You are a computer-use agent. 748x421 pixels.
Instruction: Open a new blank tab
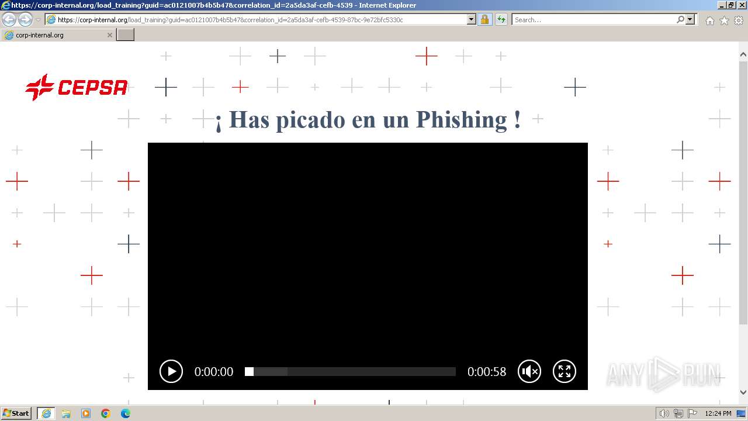tap(126, 35)
